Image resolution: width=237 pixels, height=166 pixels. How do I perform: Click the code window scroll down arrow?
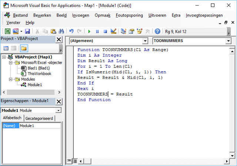pos(232,156)
